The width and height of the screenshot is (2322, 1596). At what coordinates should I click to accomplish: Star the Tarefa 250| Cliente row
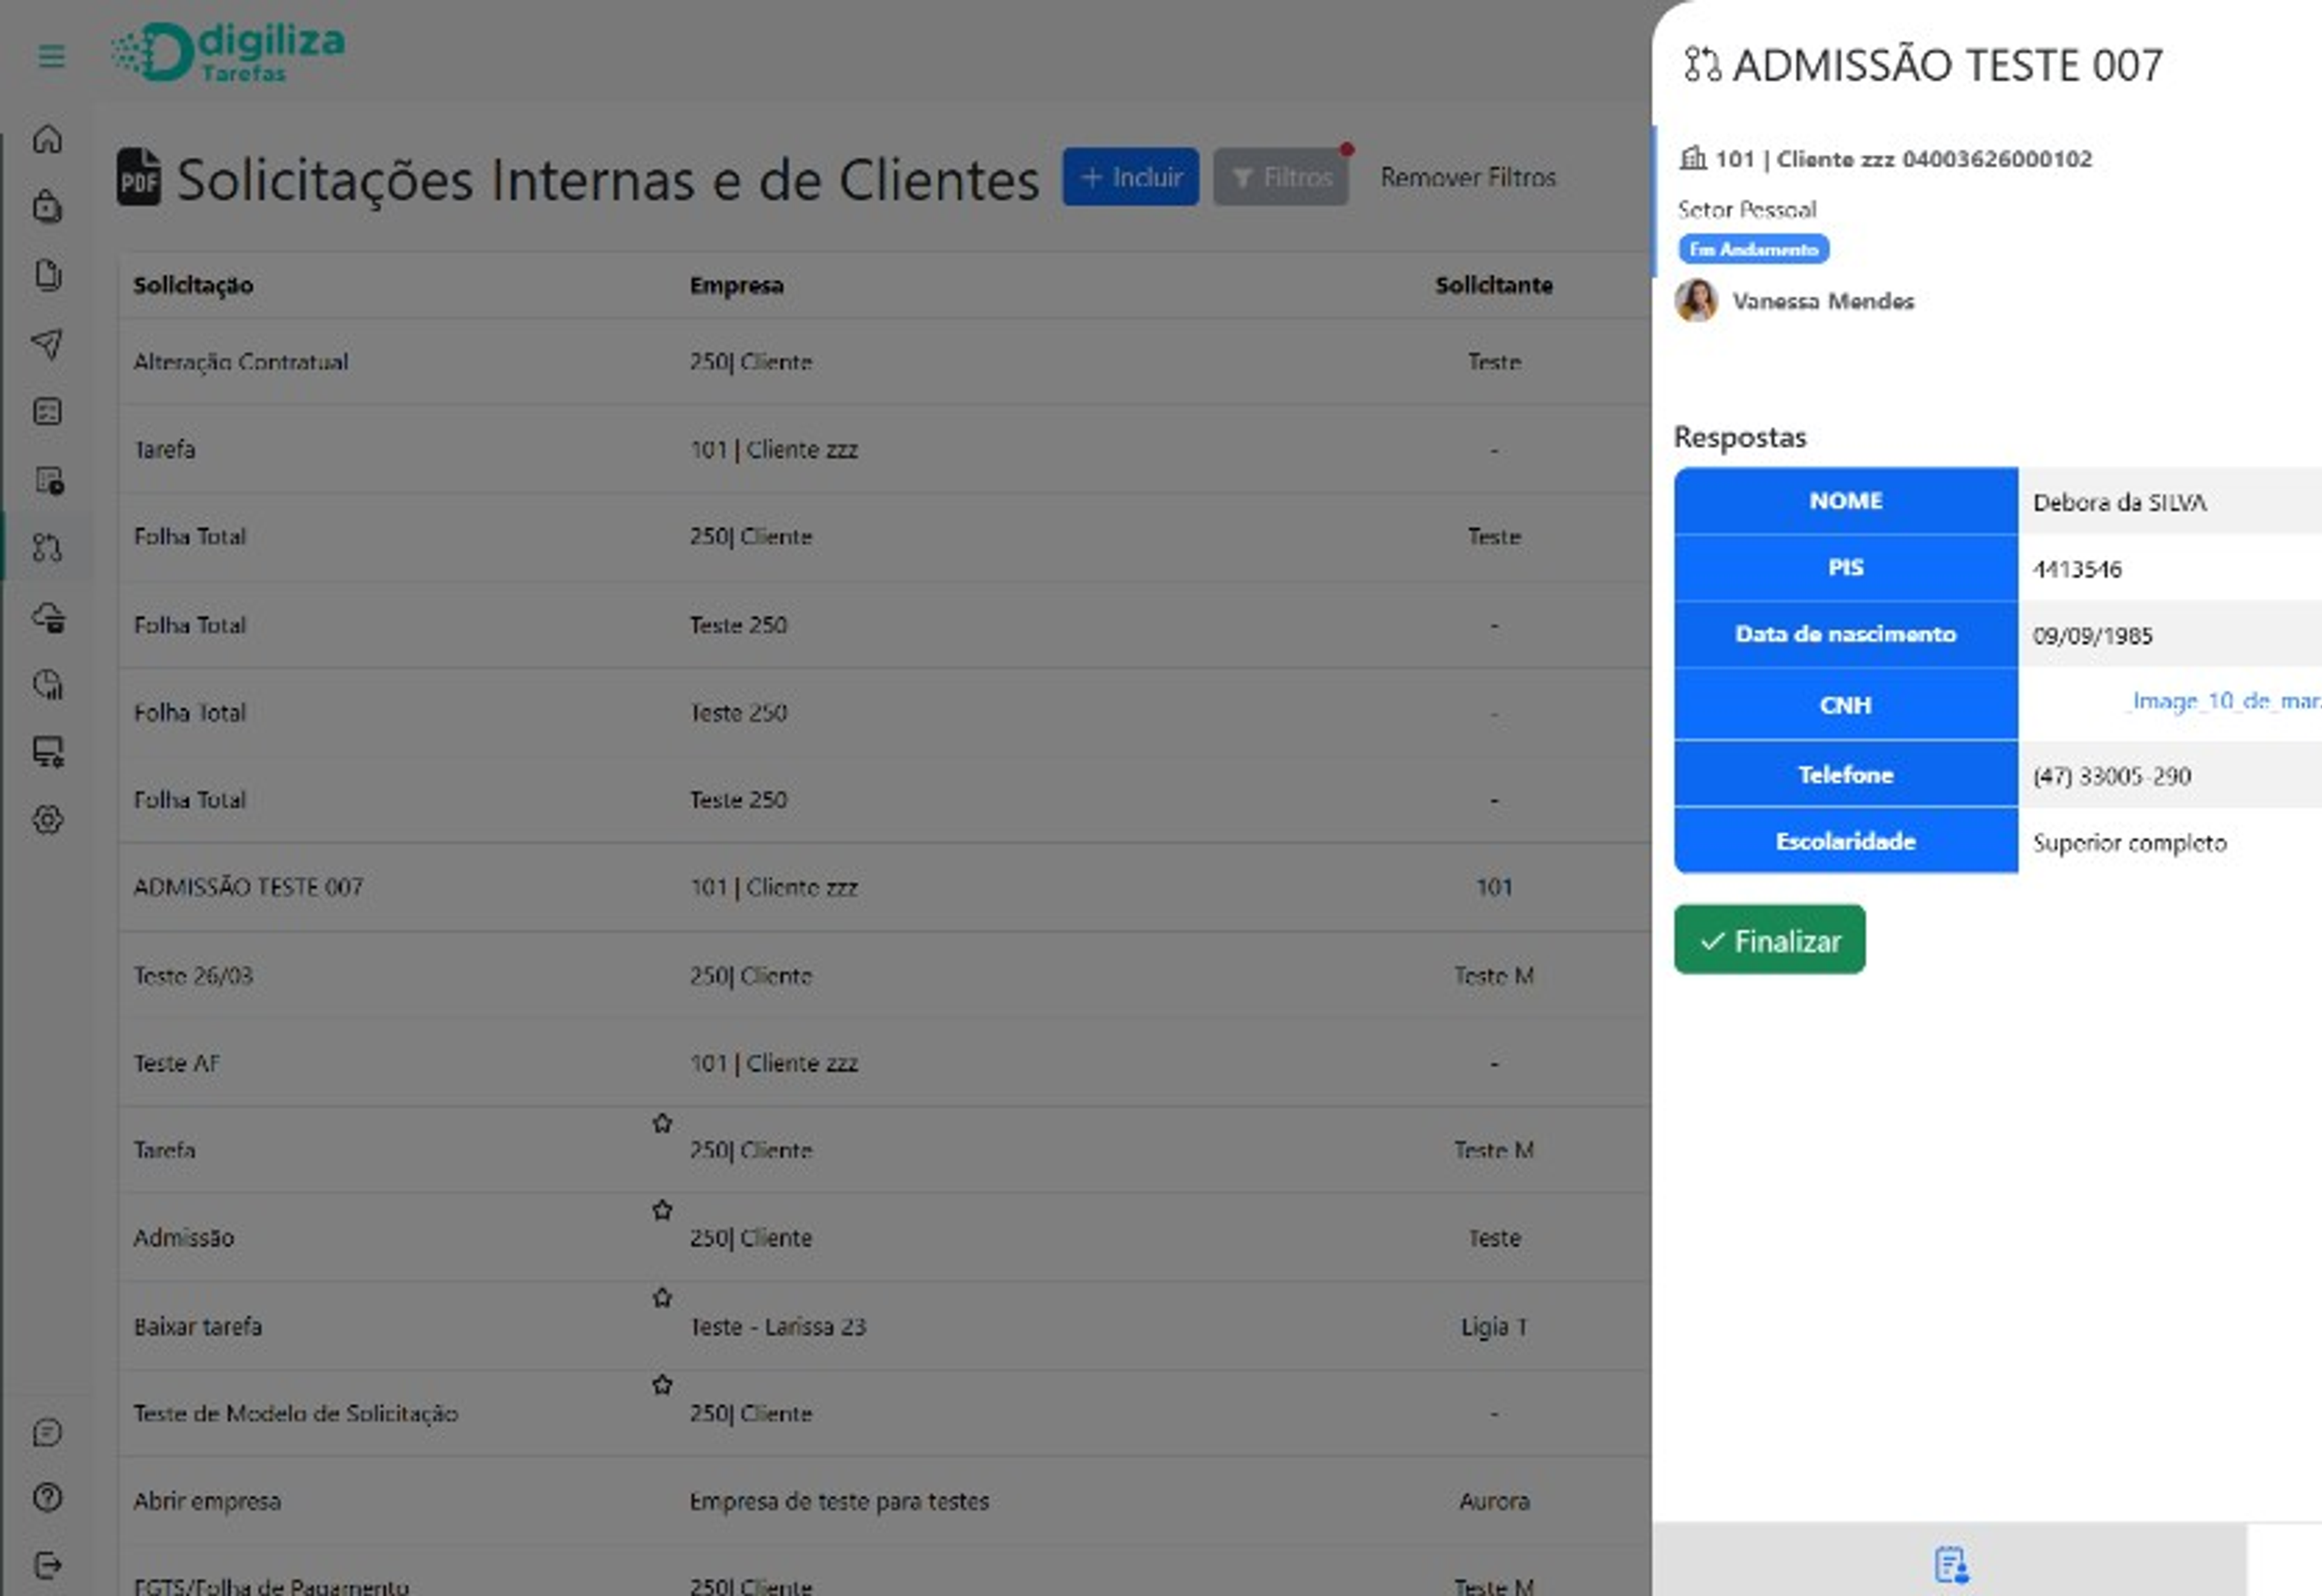pyautogui.click(x=662, y=1123)
